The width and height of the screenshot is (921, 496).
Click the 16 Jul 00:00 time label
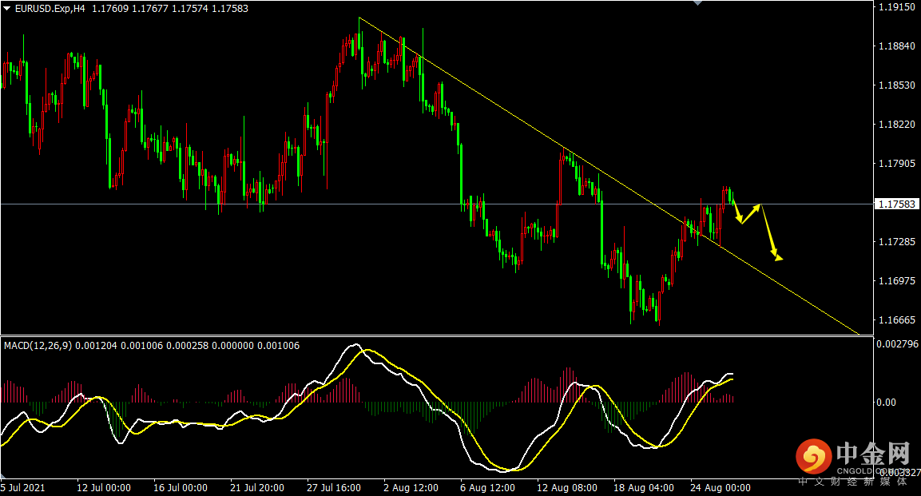coord(181,488)
